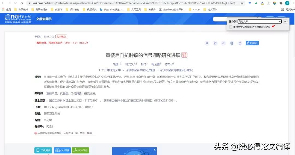Open the 阅读清单 reading list

[288, 9]
